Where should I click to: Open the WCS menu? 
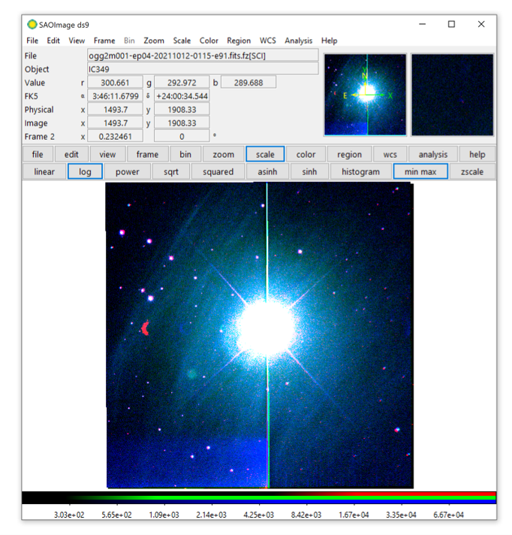267,41
